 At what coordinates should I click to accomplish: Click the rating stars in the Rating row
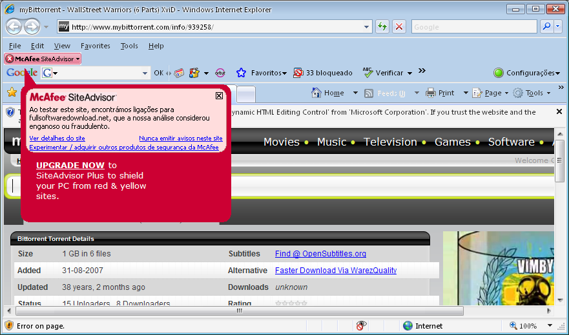pyautogui.click(x=291, y=303)
